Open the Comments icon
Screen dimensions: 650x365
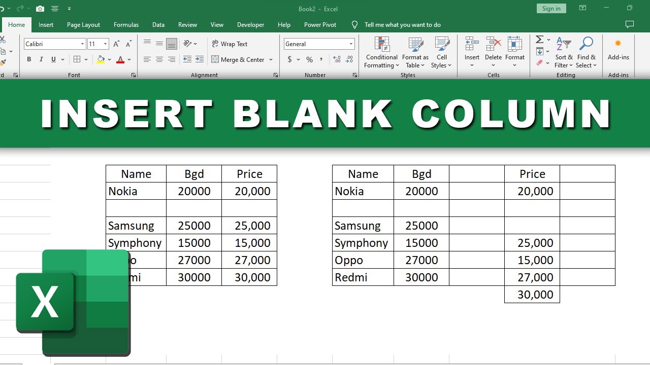630,24
